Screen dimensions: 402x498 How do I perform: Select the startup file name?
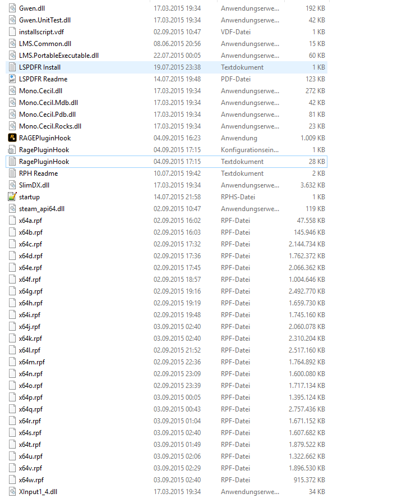(x=29, y=197)
